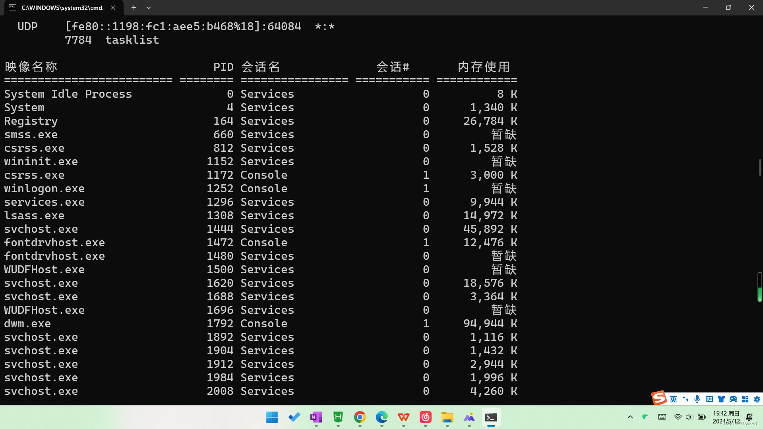Toggle Sogou punctuation mode

tap(685, 399)
